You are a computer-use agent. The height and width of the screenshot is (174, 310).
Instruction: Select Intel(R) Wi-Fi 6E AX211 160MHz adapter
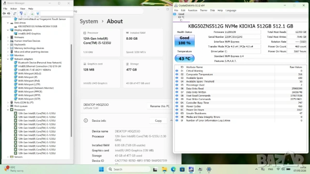coord(34,70)
